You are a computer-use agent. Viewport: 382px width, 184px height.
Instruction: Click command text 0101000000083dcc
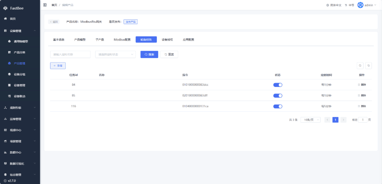[195, 85]
